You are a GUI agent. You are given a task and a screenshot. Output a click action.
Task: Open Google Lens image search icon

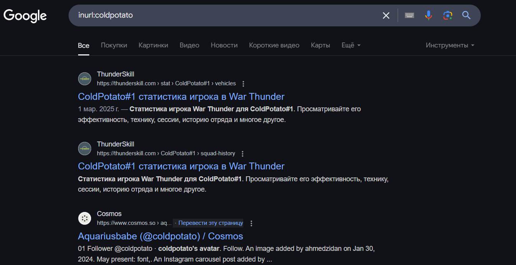click(x=447, y=15)
